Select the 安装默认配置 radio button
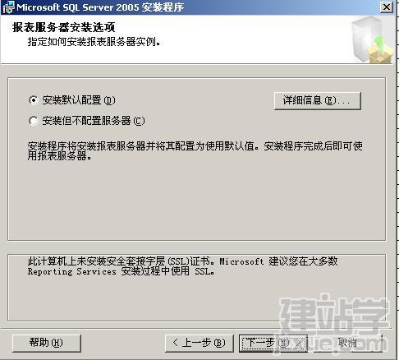Viewport: 399px width, 360px height. 34,100
